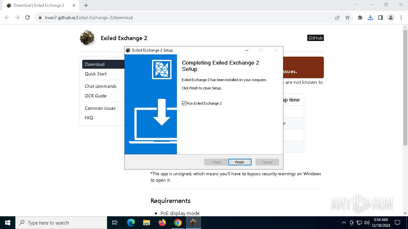
Task: Reload the Chrome page
Action: click(27, 17)
